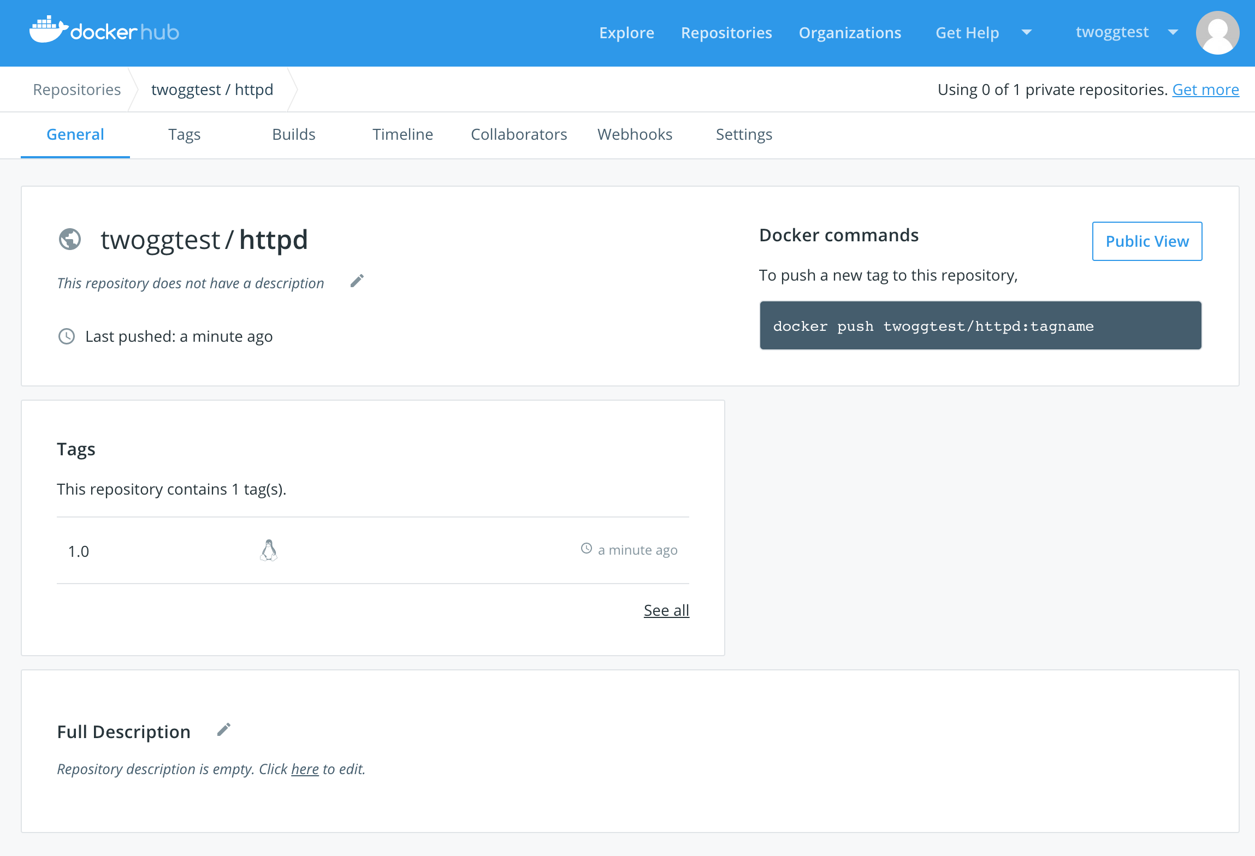Click the user avatar icon
This screenshot has height=856, width=1255.
pyautogui.click(x=1217, y=33)
